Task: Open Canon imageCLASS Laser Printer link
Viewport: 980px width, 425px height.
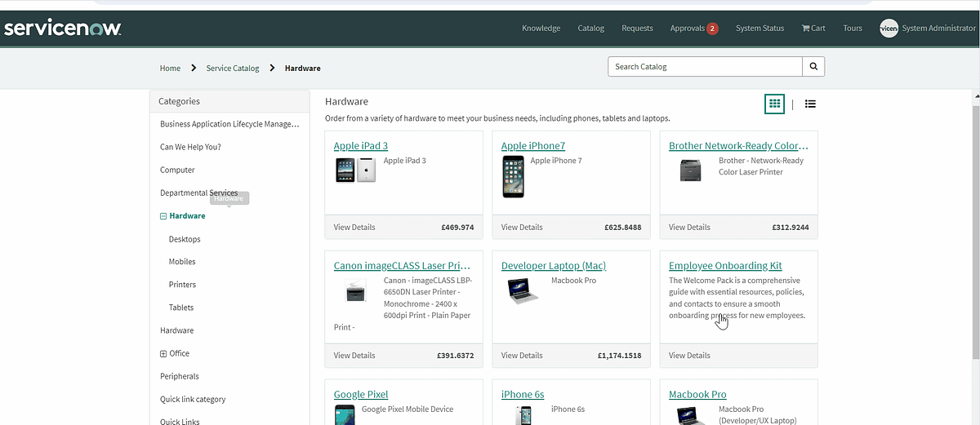Action: click(403, 266)
